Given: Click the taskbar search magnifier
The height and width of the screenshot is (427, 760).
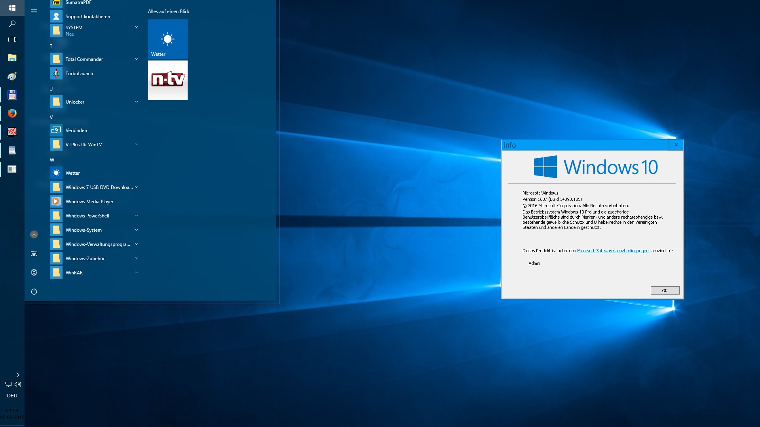Looking at the screenshot, I should [x=12, y=24].
